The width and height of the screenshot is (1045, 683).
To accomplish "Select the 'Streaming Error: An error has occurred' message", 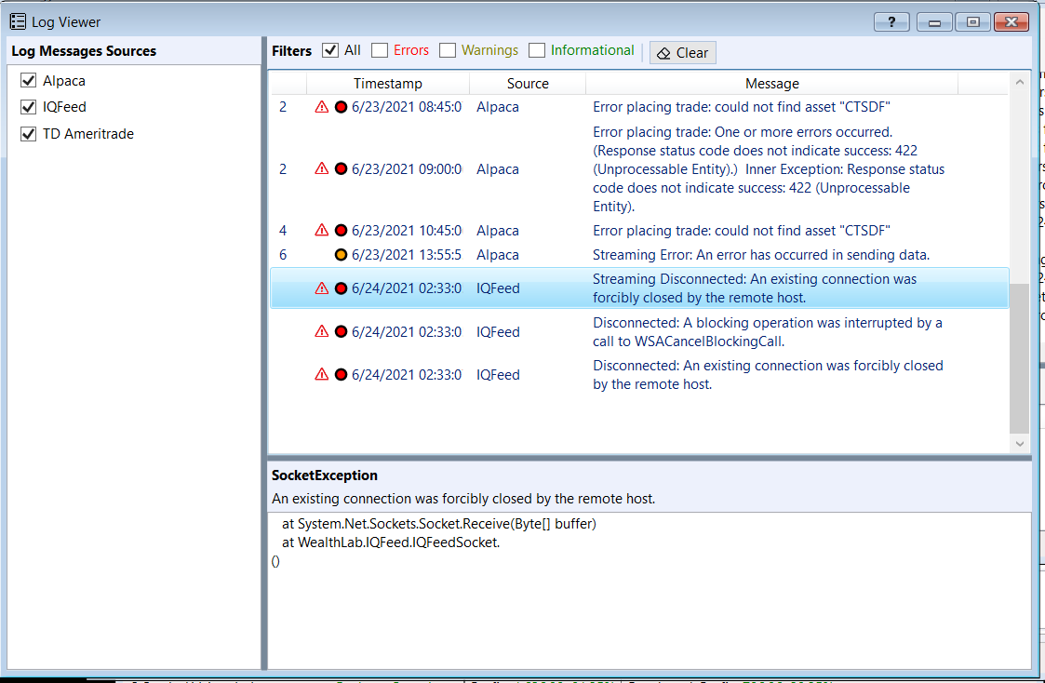I will [761, 255].
